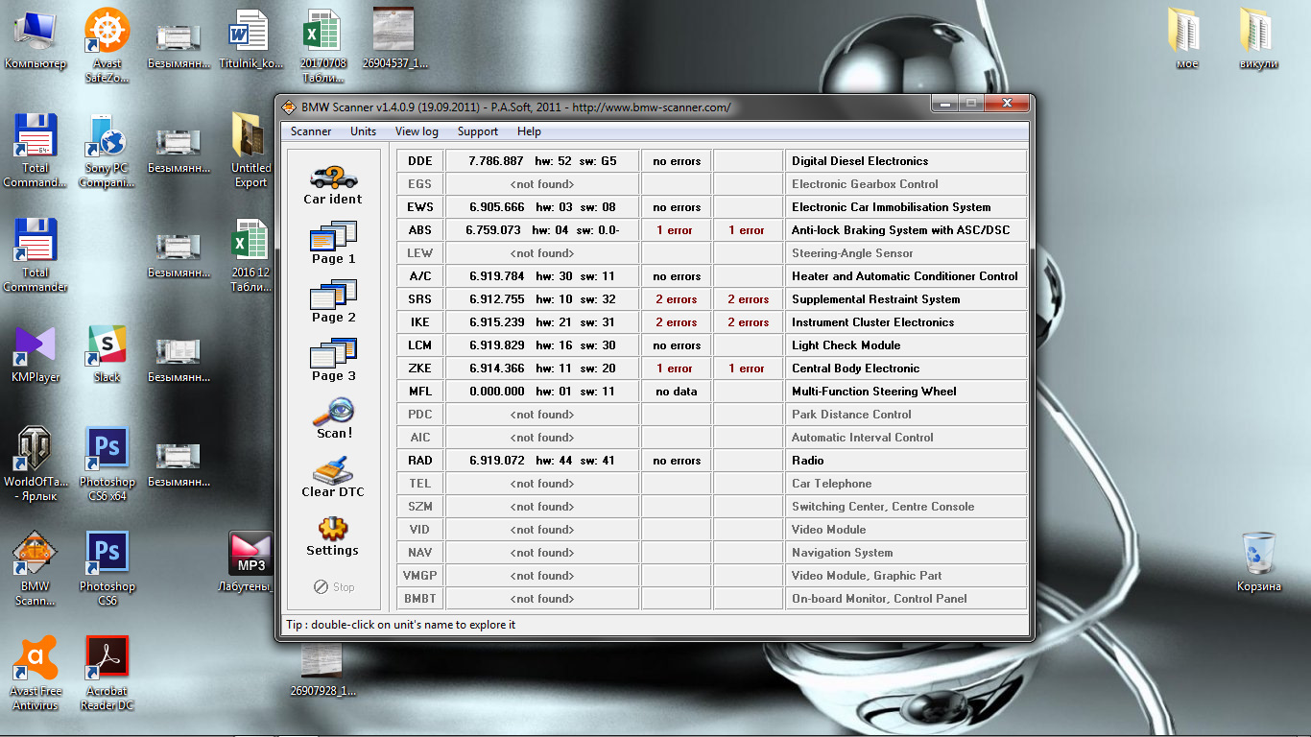Click 'no data' in the MFL row
This screenshot has height=737, width=1311.
pos(677,392)
